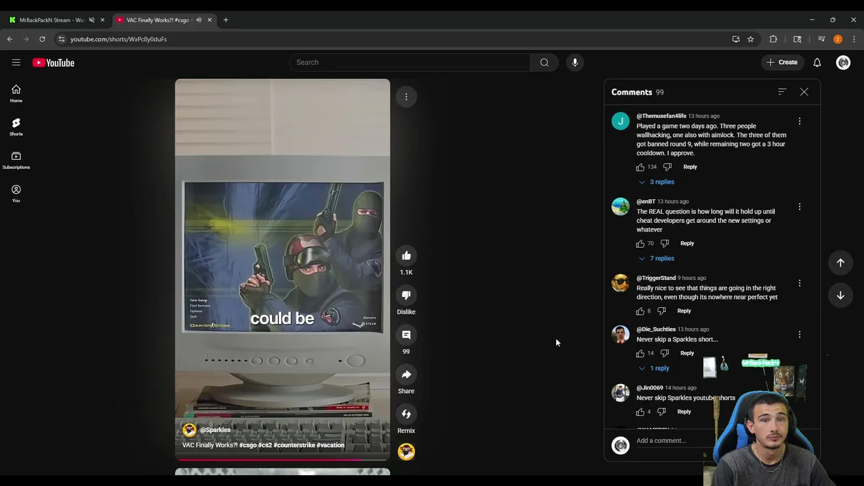This screenshot has height=486, width=864.
Task: Open Shorts in the left sidebar
Action: 16,127
